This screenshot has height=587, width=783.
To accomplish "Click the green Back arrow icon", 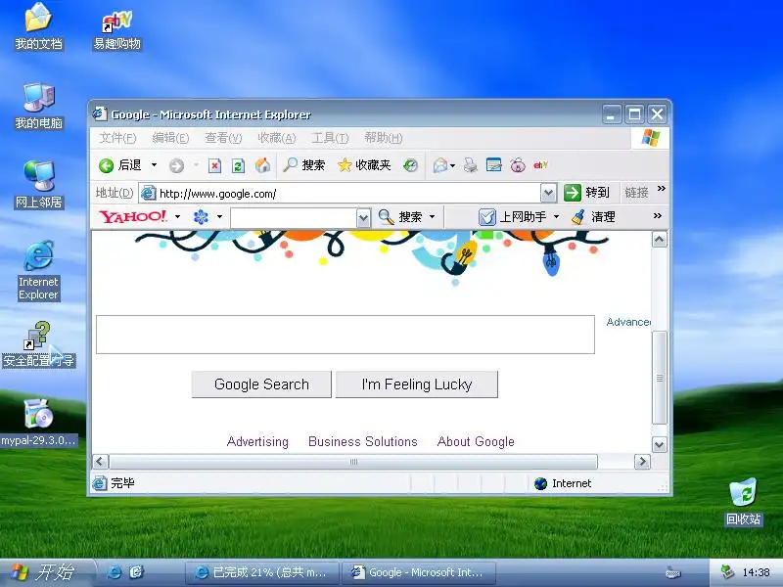I will click(106, 165).
